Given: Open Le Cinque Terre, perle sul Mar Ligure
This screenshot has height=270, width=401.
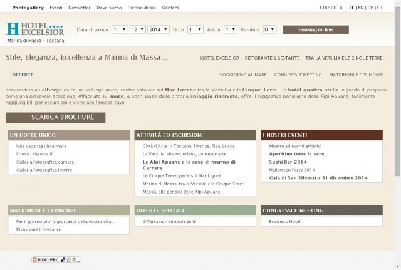Looking at the screenshot, I should tap(182, 176).
